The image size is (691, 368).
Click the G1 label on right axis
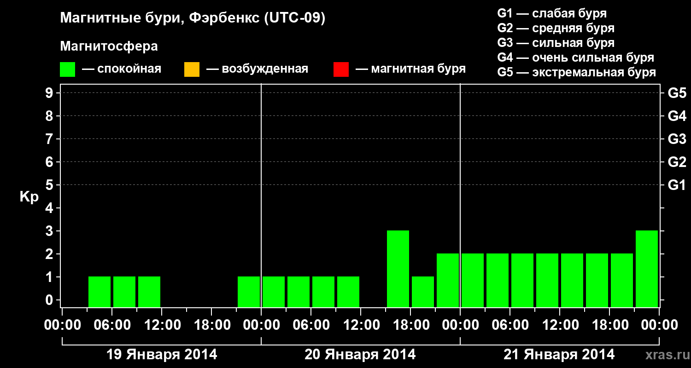point(677,185)
